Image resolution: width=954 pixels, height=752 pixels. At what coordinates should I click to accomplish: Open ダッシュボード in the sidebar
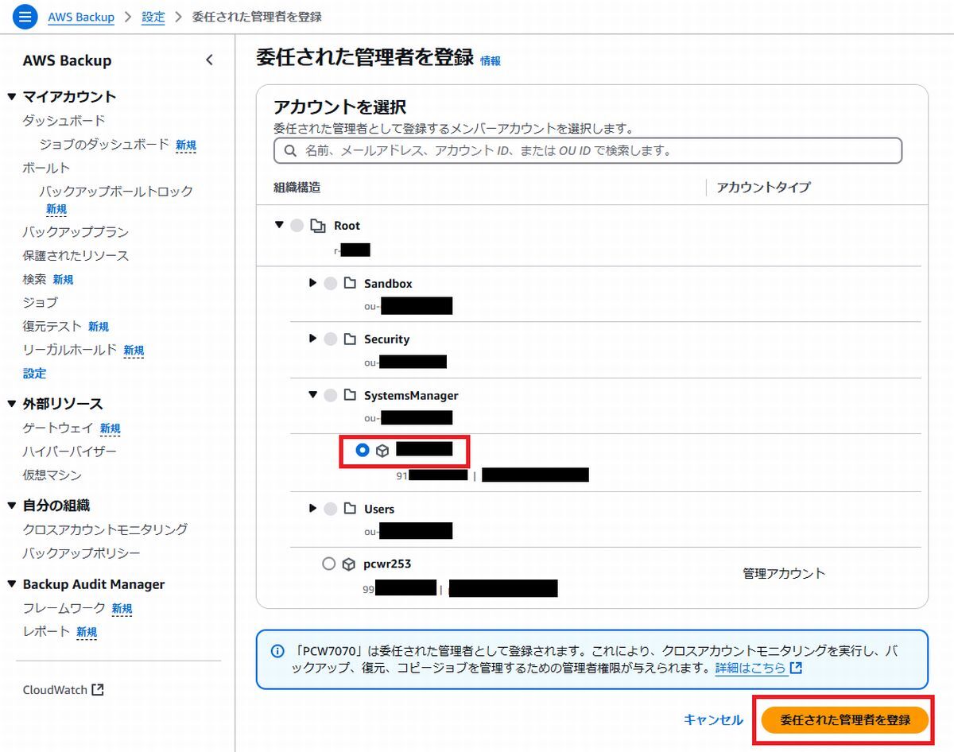pos(64,121)
